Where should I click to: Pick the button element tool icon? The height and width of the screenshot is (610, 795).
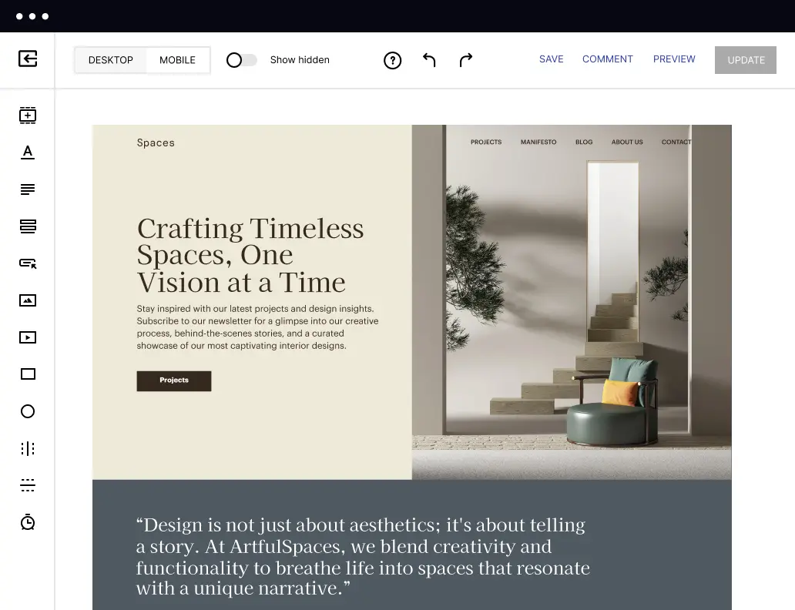(28, 263)
